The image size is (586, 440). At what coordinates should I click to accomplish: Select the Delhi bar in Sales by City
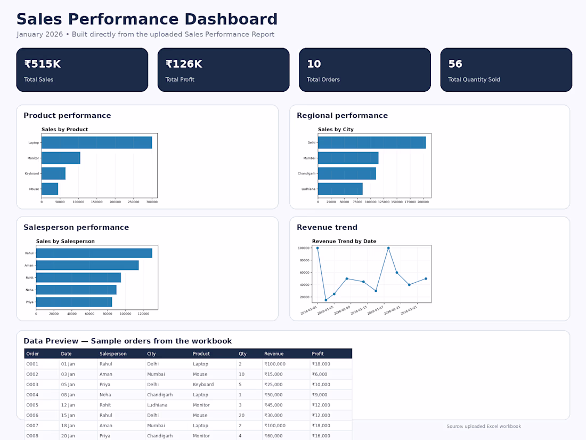coord(372,142)
